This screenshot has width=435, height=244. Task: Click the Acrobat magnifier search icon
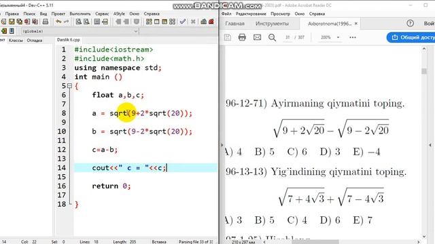[x=272, y=37]
